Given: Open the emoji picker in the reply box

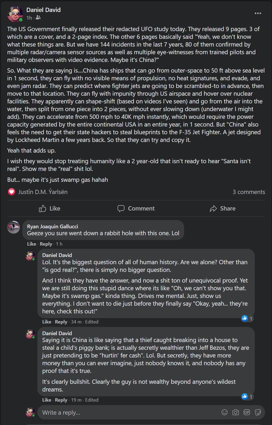Looking at the screenshot, I should pos(224,412).
